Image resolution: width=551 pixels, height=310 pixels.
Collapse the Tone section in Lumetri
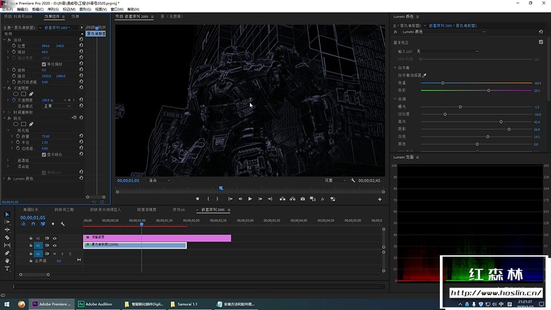tap(395, 99)
